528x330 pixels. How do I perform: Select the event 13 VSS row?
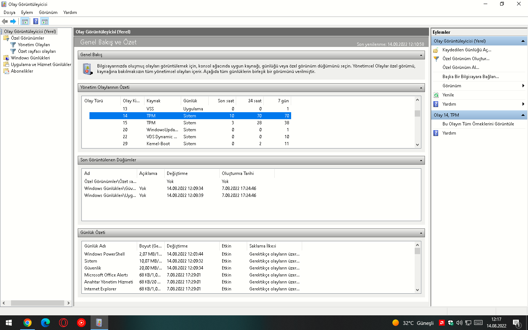click(190, 109)
